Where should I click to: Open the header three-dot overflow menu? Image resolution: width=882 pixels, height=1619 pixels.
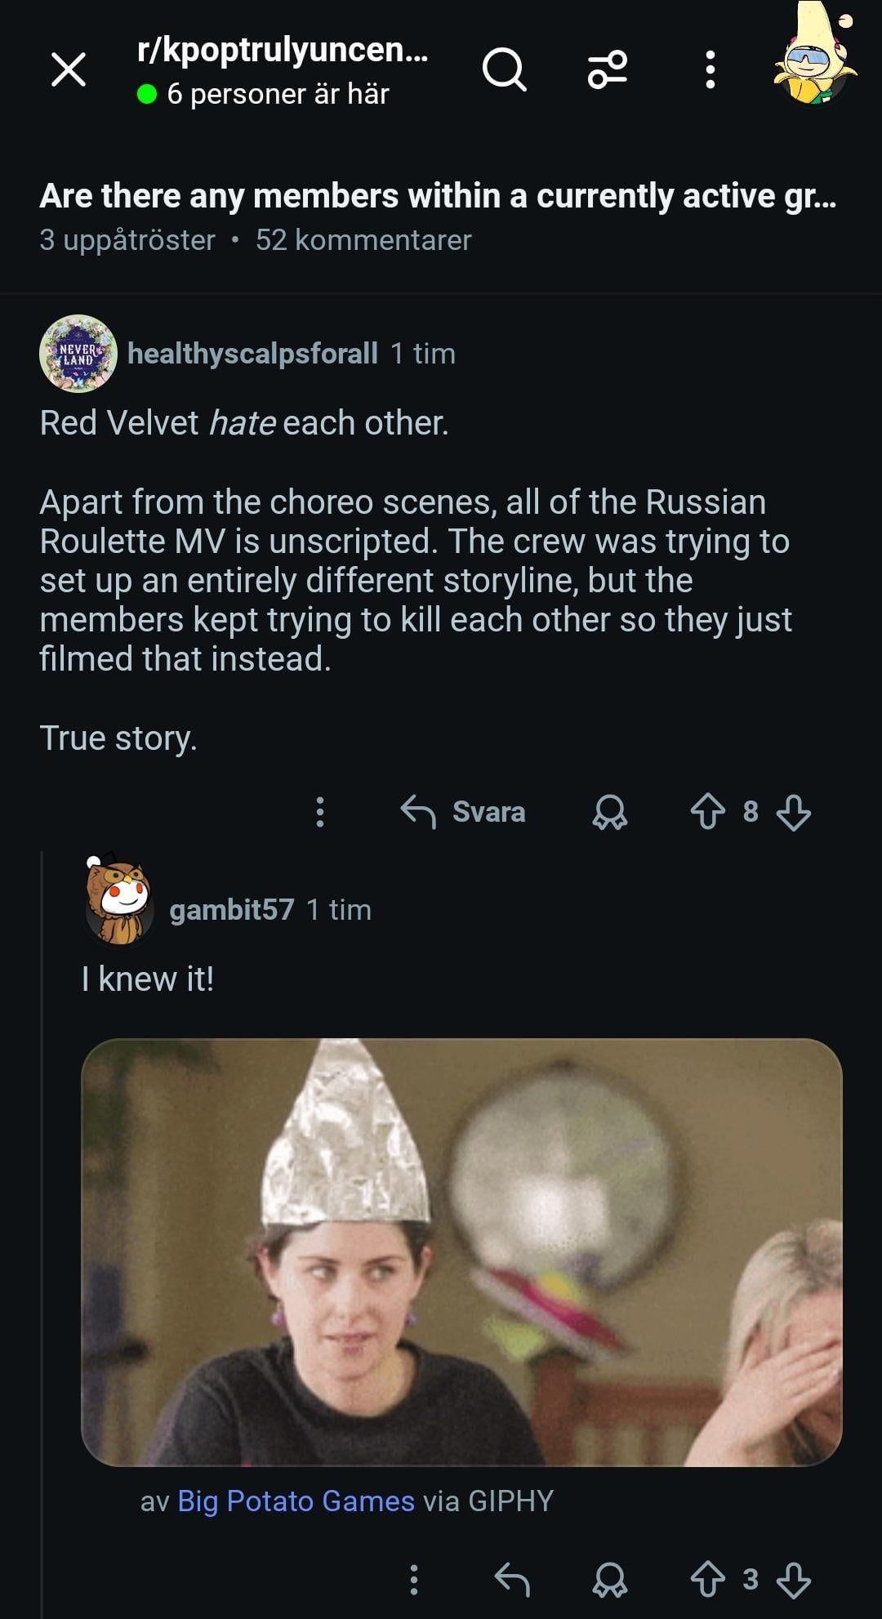[710, 69]
